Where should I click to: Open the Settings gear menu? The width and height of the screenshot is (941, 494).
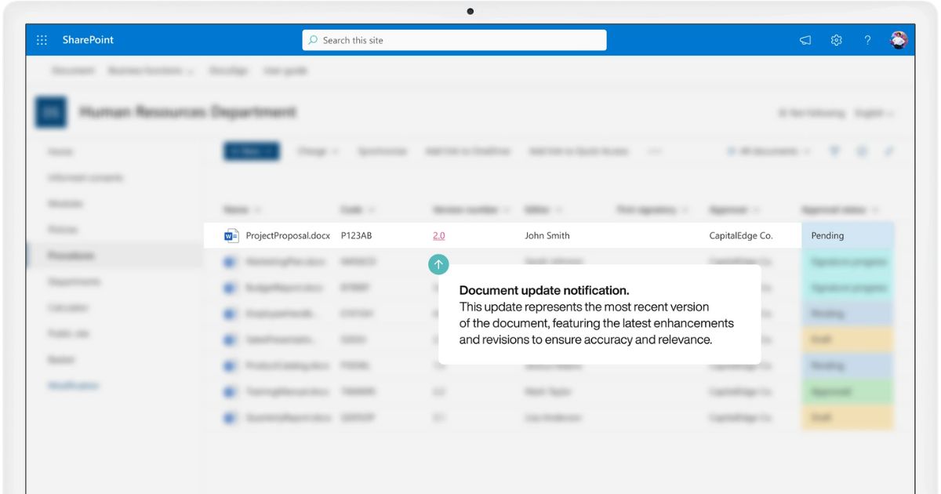(837, 40)
